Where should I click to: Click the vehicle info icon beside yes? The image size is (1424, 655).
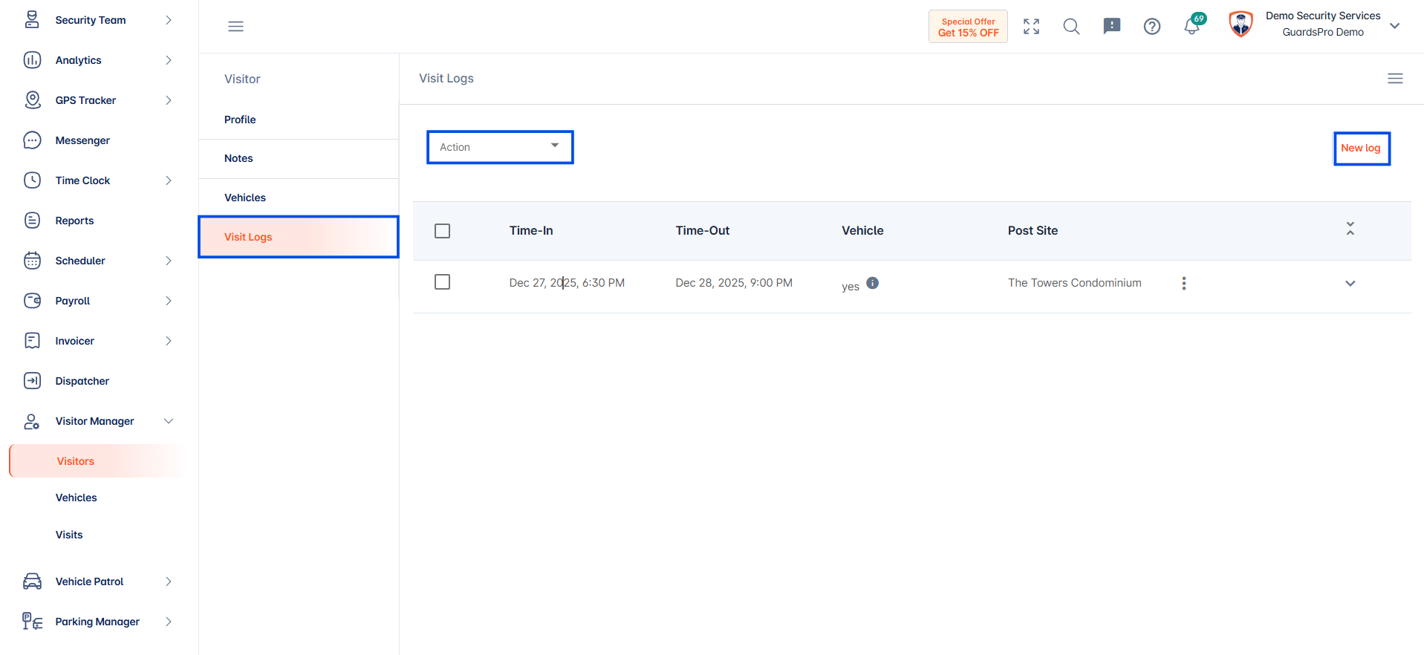872,283
